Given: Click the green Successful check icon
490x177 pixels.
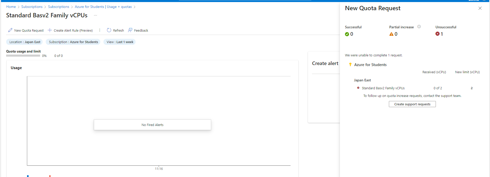Looking at the screenshot, I should pos(347,34).
